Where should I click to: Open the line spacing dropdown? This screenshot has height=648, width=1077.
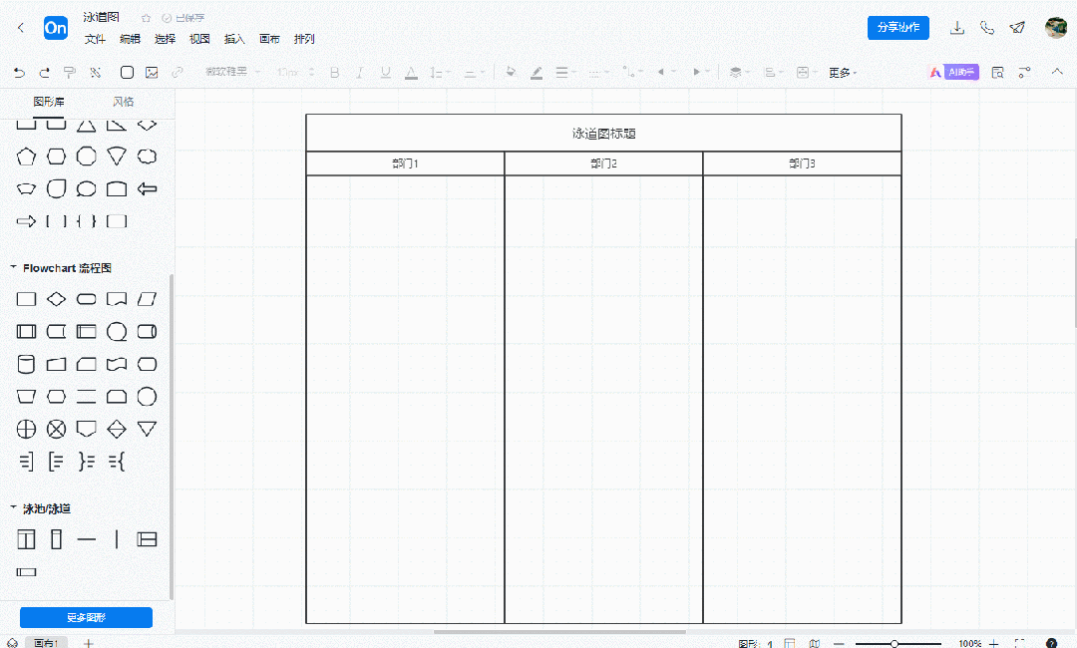(x=440, y=72)
